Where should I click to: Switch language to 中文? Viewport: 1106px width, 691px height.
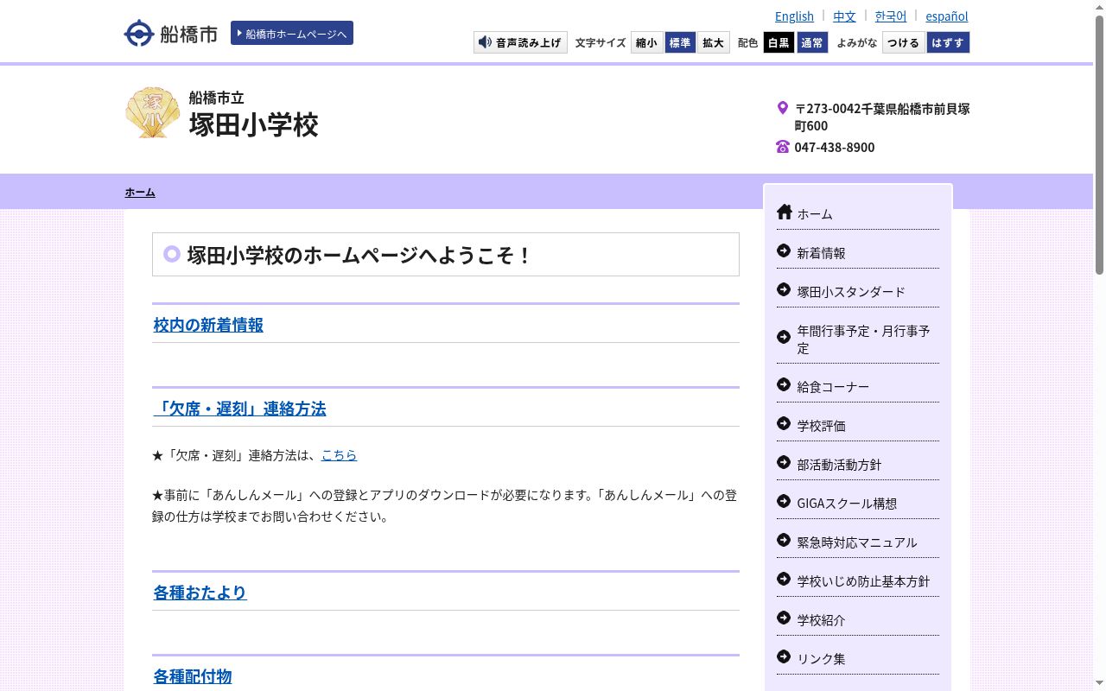pos(844,16)
